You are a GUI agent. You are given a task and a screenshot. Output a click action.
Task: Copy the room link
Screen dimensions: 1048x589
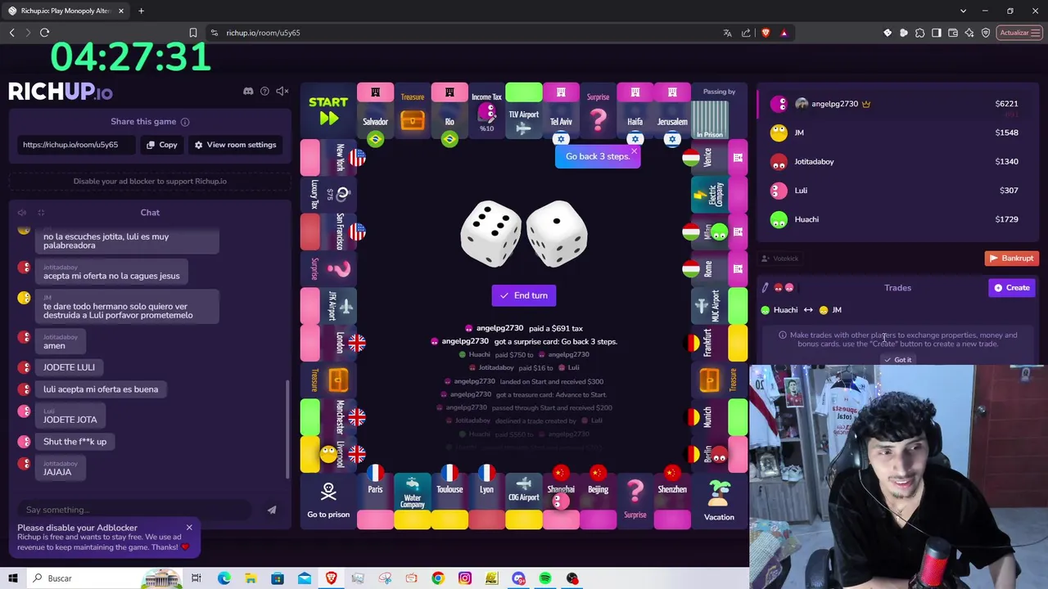[162, 145]
